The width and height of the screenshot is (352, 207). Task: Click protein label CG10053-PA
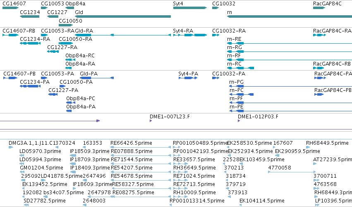pyautogui.click(x=57, y=74)
